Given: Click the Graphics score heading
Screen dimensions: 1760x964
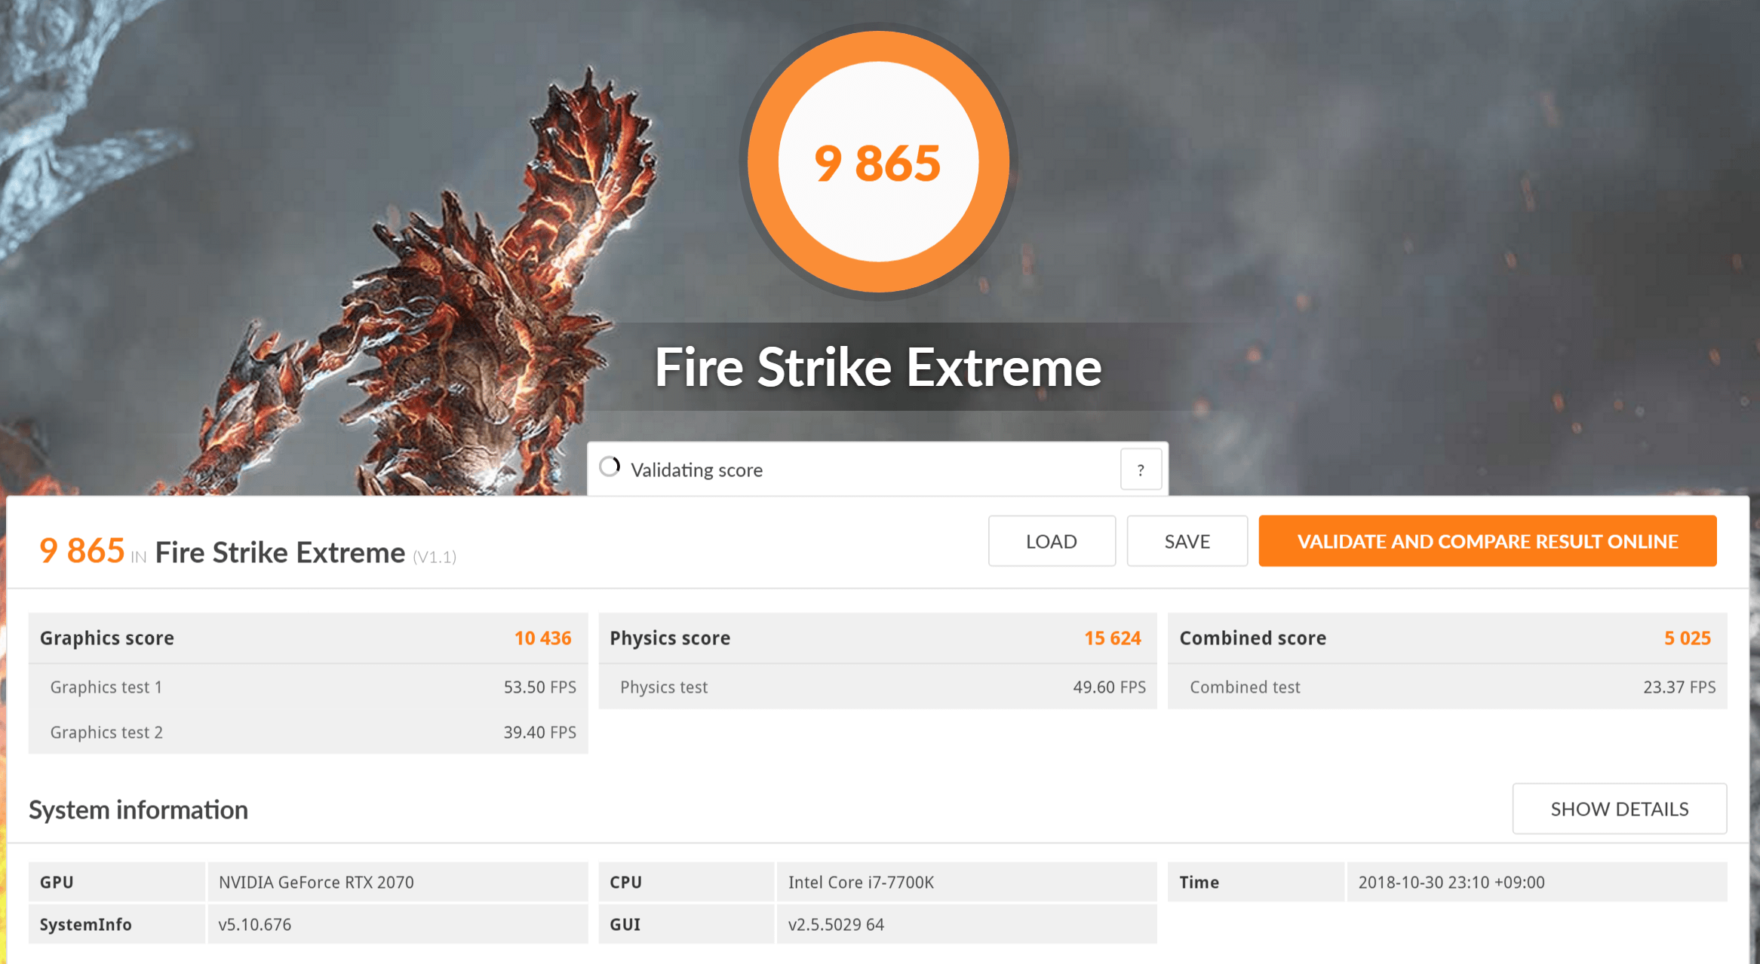Looking at the screenshot, I should coord(107,638).
